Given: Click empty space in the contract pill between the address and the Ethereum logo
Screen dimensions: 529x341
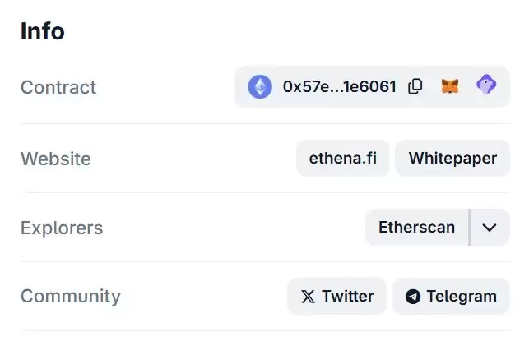Looking at the screenshot, I should coord(277,86).
